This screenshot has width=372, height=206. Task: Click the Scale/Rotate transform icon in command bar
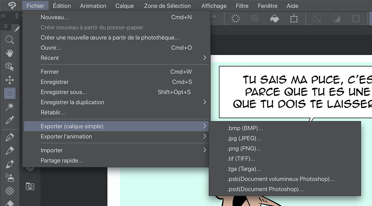click(x=294, y=18)
